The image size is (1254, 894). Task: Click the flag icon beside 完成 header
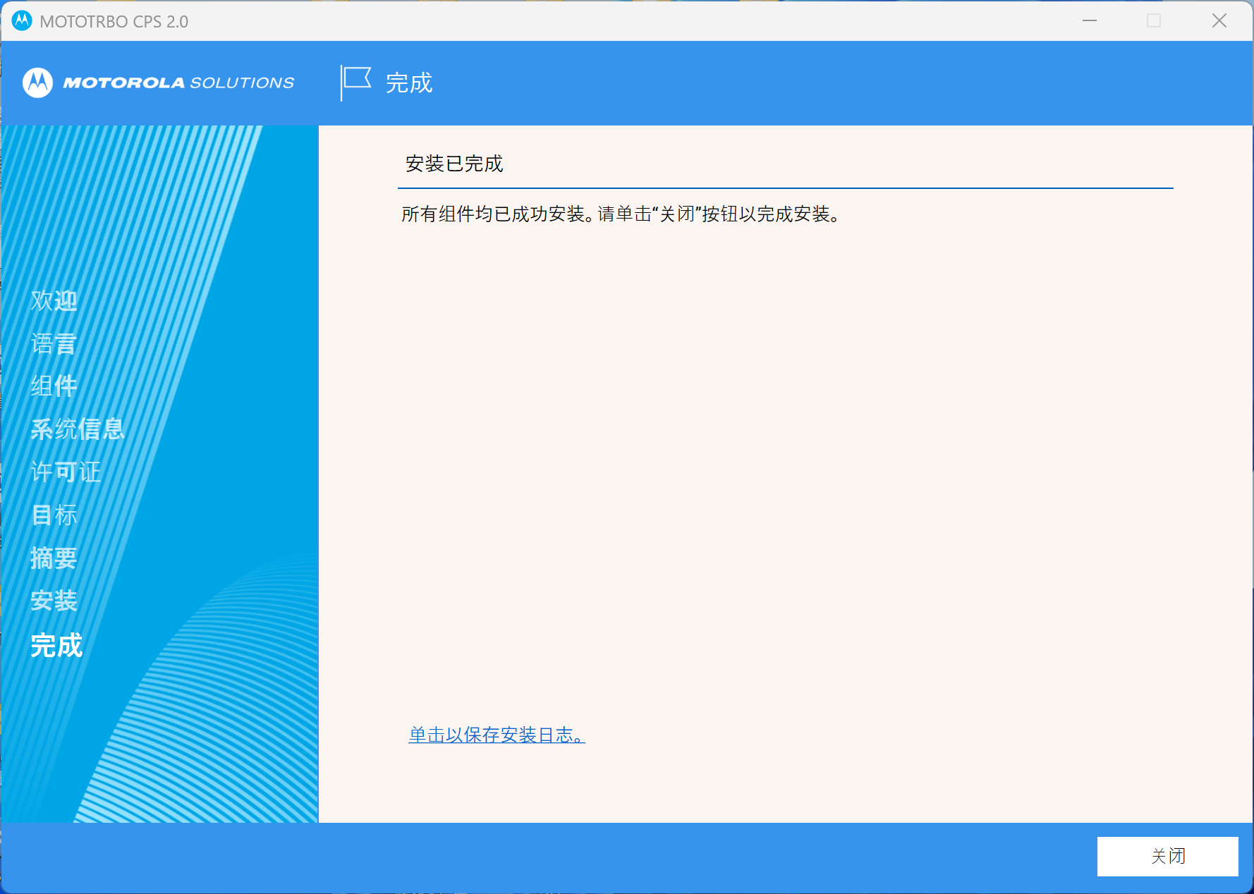pyautogui.click(x=356, y=82)
